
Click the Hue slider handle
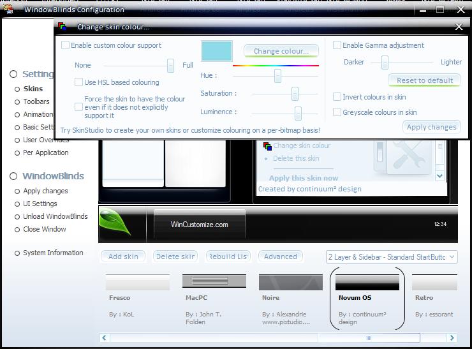(x=277, y=75)
